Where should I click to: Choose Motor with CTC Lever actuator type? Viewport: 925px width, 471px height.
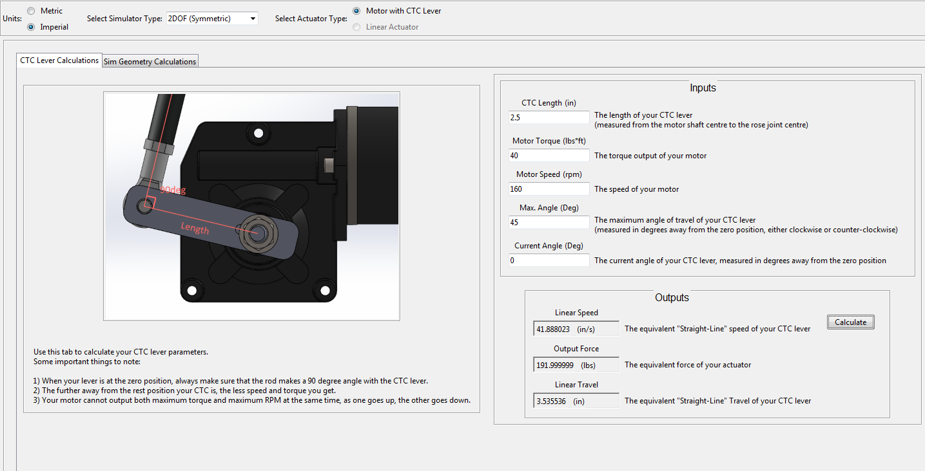click(356, 11)
